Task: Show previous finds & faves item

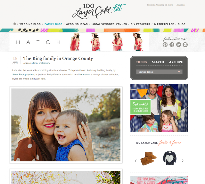Action: [135, 161]
